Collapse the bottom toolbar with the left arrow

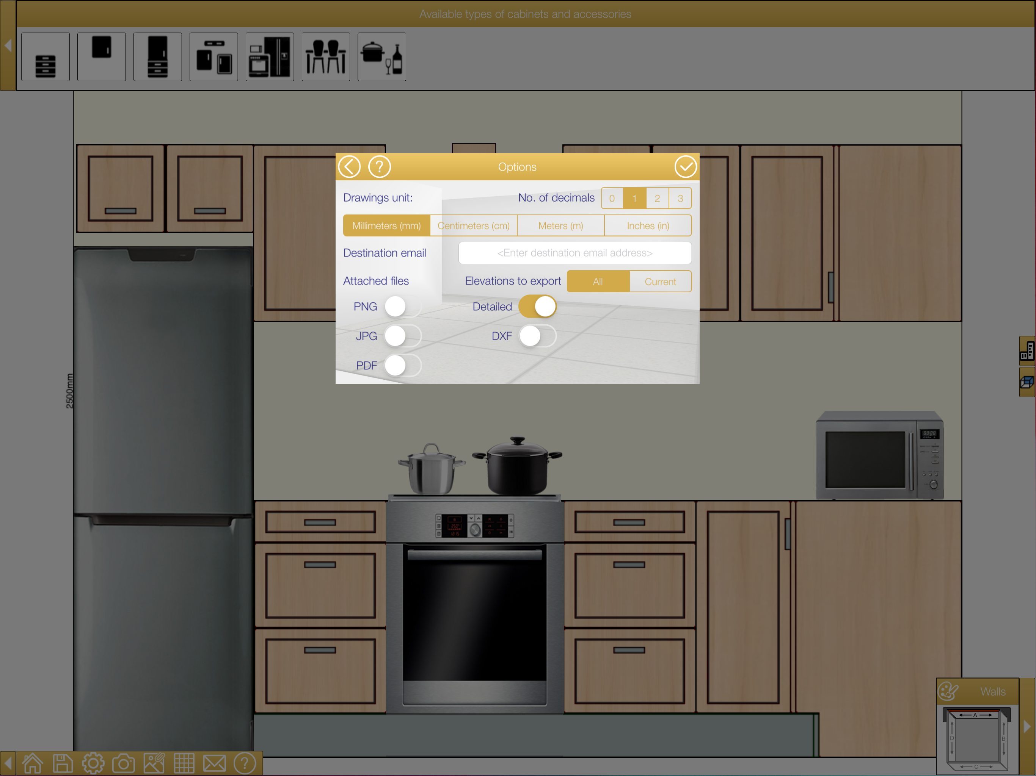click(8, 763)
